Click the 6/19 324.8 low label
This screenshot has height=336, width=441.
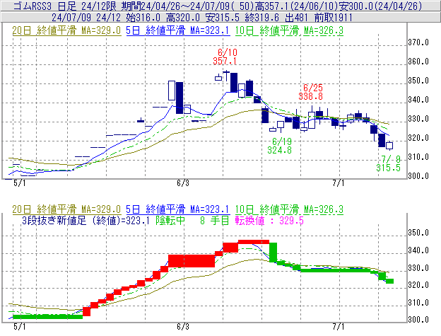[280, 146]
